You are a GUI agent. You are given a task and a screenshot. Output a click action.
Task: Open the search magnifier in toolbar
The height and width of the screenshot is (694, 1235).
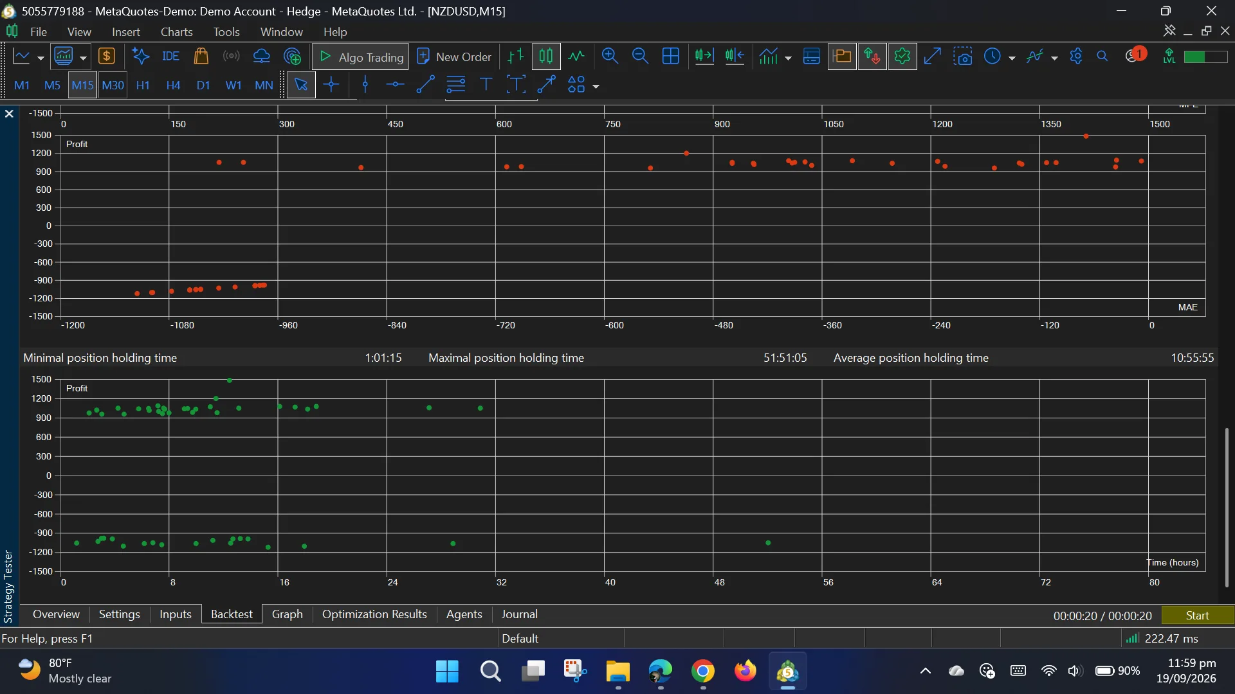pos(1102,57)
